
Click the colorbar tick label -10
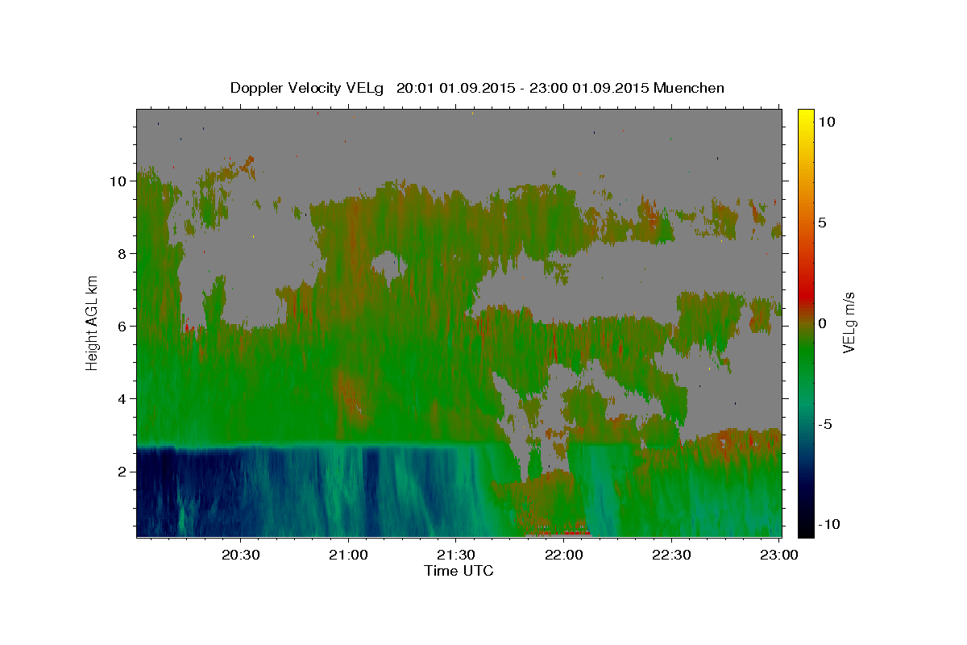(829, 524)
